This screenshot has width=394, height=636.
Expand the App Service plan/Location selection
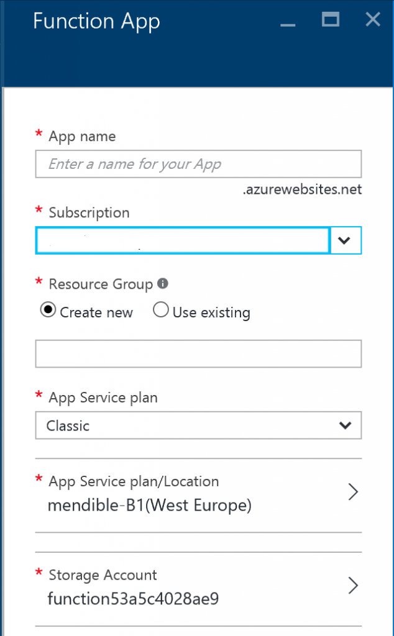[353, 492]
